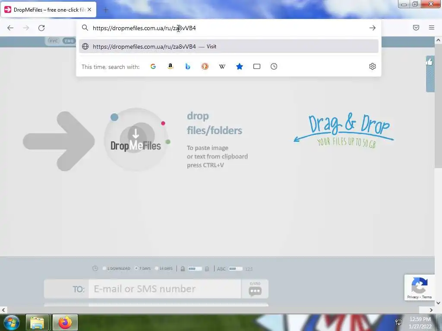Image resolution: width=442 pixels, height=331 pixels.
Task: Click vertical scrollbar down arrow
Action: 438,303
